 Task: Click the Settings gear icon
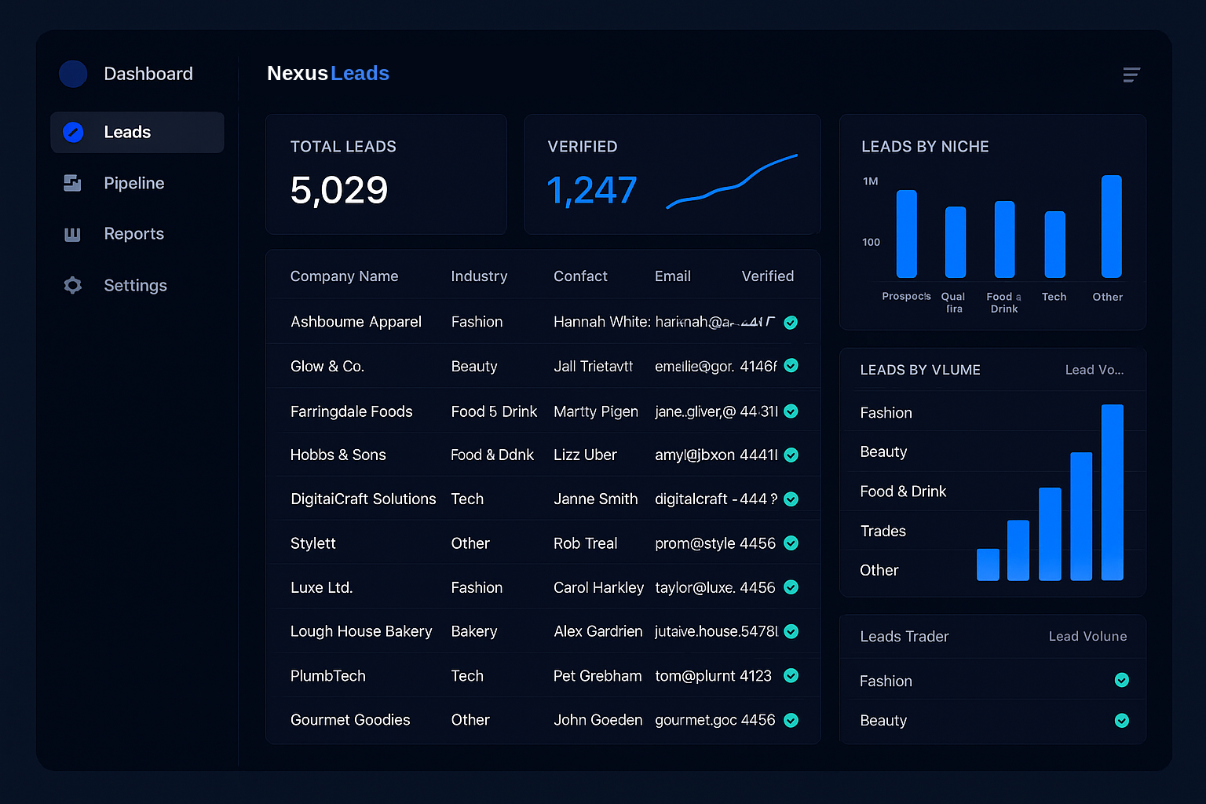[x=72, y=285]
